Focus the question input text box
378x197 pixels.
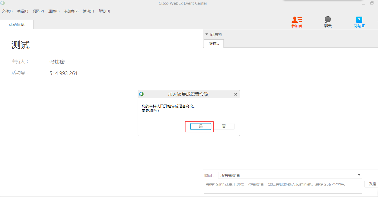(283, 187)
